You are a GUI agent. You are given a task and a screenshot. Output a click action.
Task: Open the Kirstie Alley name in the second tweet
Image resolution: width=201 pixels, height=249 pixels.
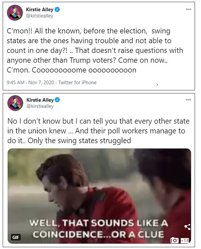pos(40,100)
